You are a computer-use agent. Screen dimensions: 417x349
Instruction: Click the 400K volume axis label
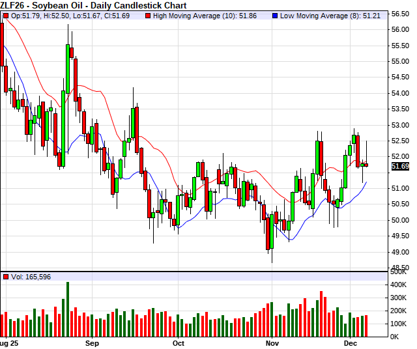point(399,285)
